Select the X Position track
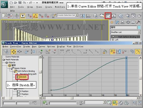This screenshot has height=108, width=143. pos(24,91)
